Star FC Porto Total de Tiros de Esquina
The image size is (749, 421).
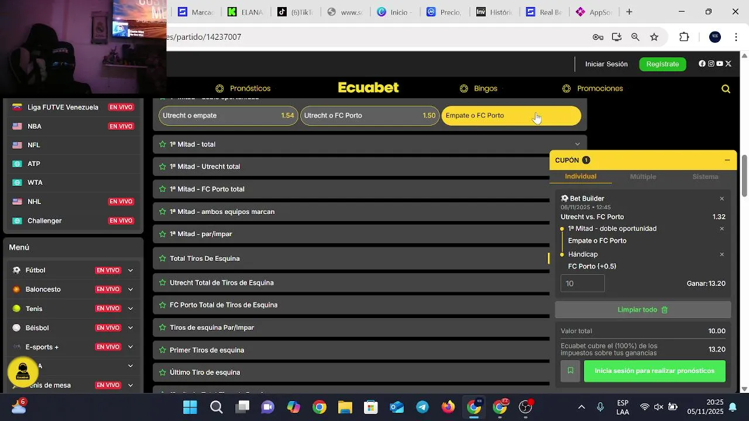tap(163, 305)
